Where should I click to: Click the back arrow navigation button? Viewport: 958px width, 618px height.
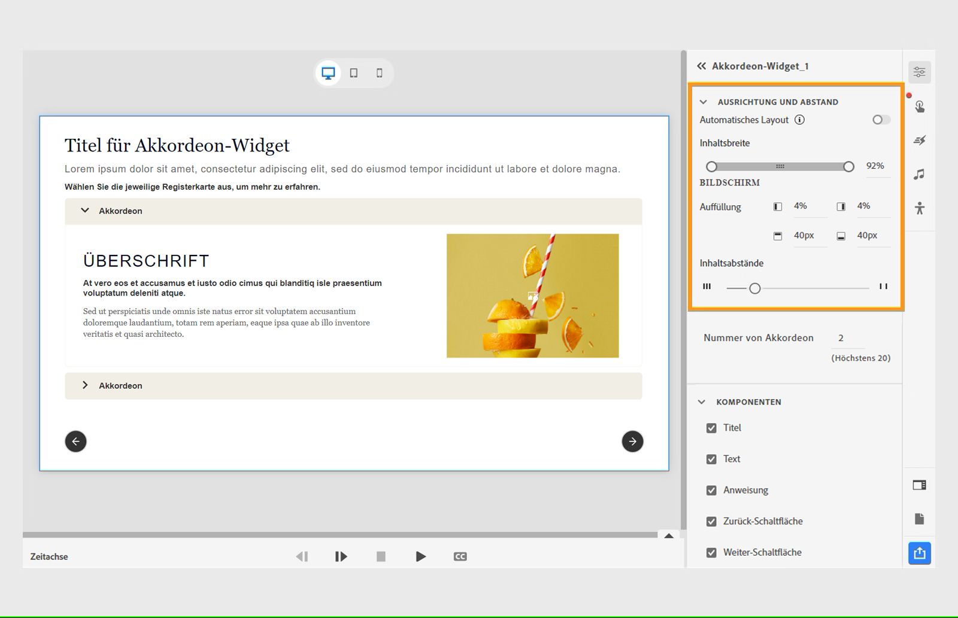(75, 441)
